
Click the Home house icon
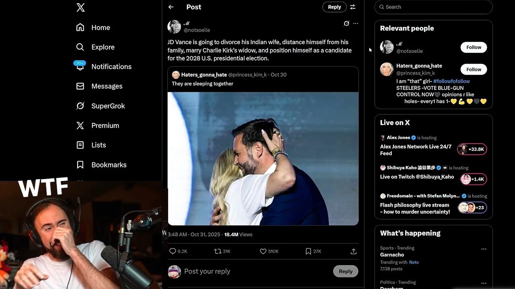(x=80, y=27)
